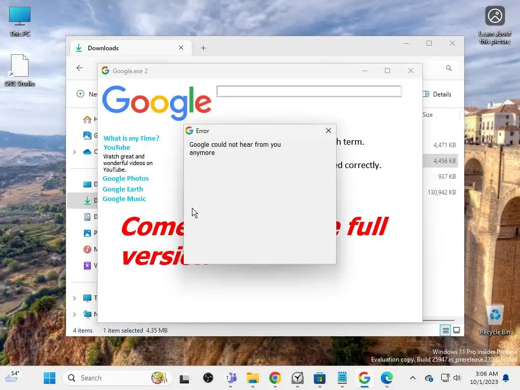Go back in File Explorer
Image resolution: width=520 pixels, height=390 pixels.
coord(80,68)
